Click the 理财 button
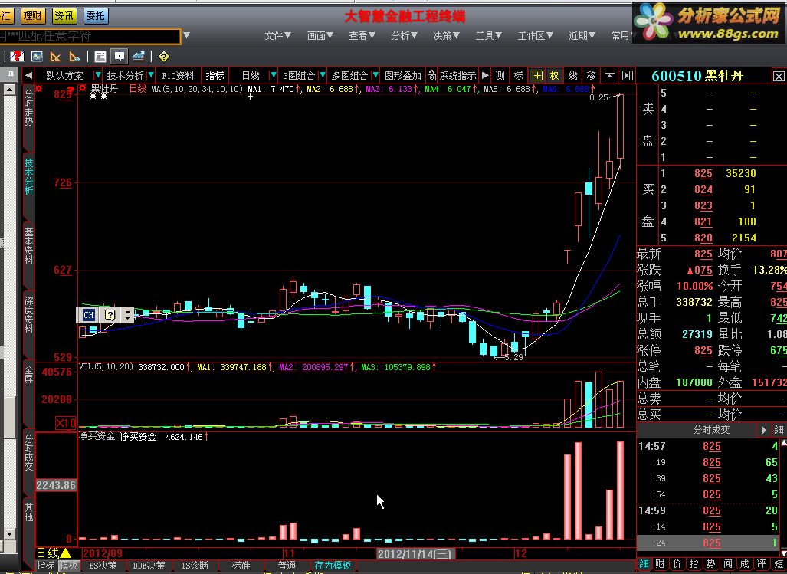The width and height of the screenshot is (787, 574). [x=33, y=16]
